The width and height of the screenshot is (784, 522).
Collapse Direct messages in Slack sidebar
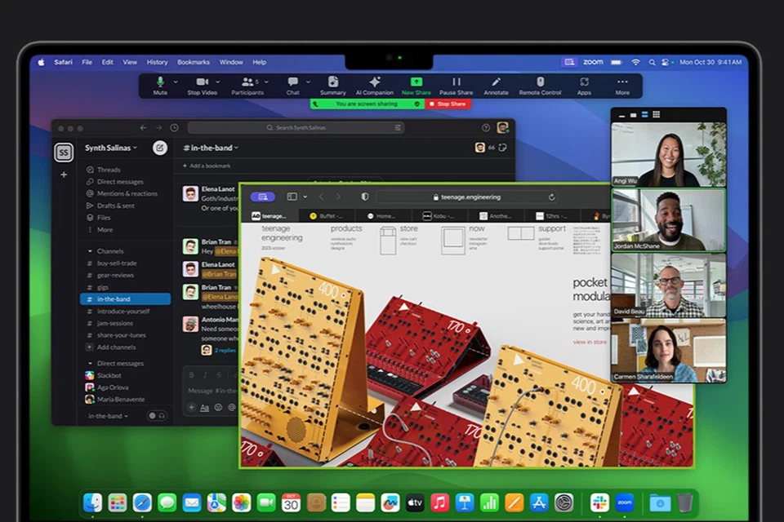click(x=90, y=363)
